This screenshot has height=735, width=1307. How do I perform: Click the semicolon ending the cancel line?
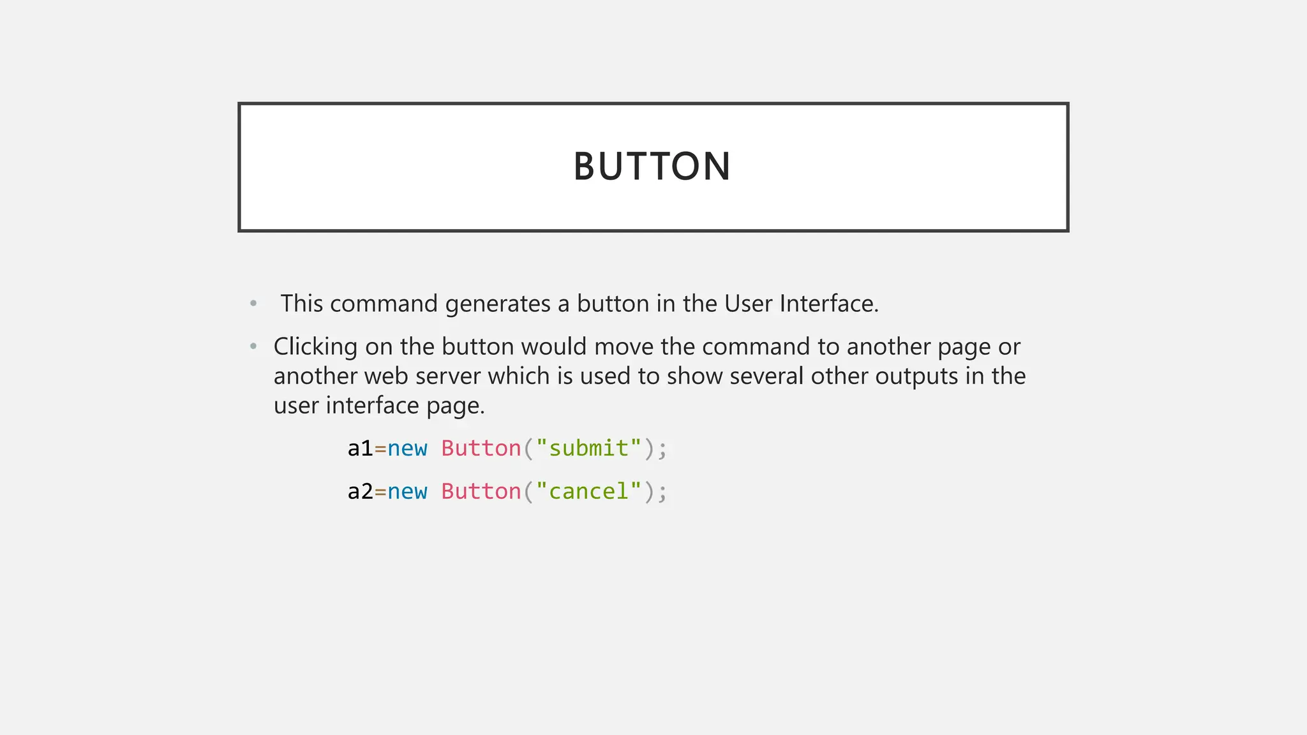(662, 493)
